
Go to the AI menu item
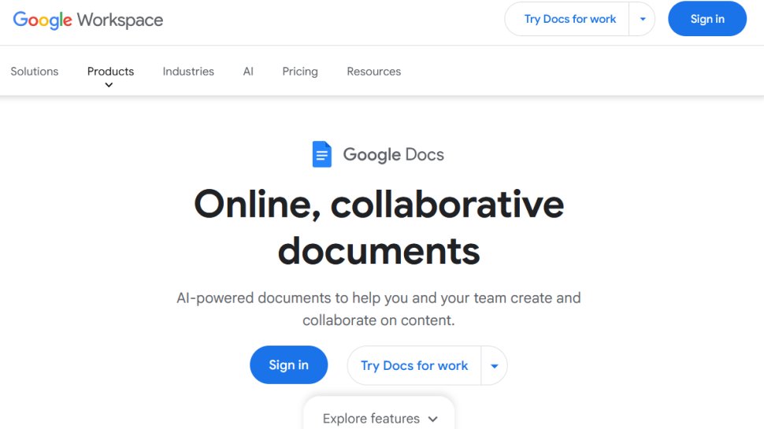[x=248, y=71]
